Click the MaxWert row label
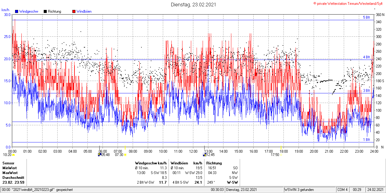The height and width of the screenshot is (193, 386). click(10, 173)
